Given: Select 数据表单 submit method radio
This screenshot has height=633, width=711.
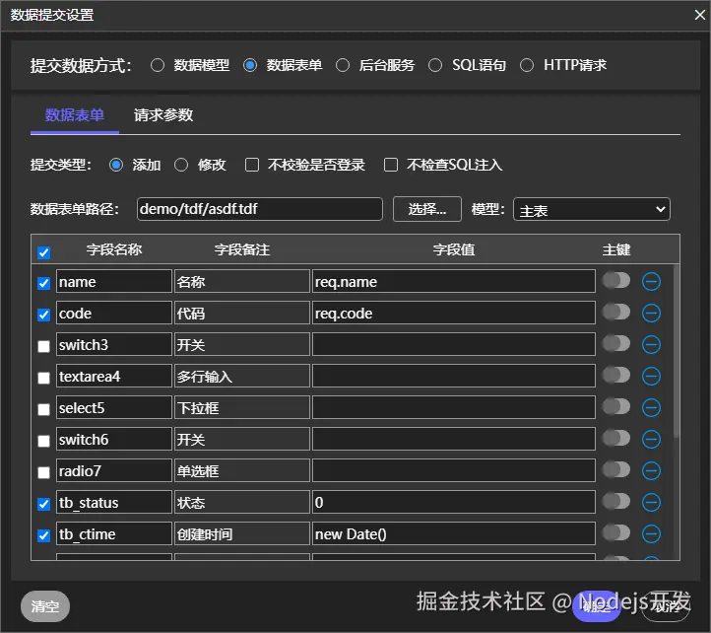Looking at the screenshot, I should point(250,65).
